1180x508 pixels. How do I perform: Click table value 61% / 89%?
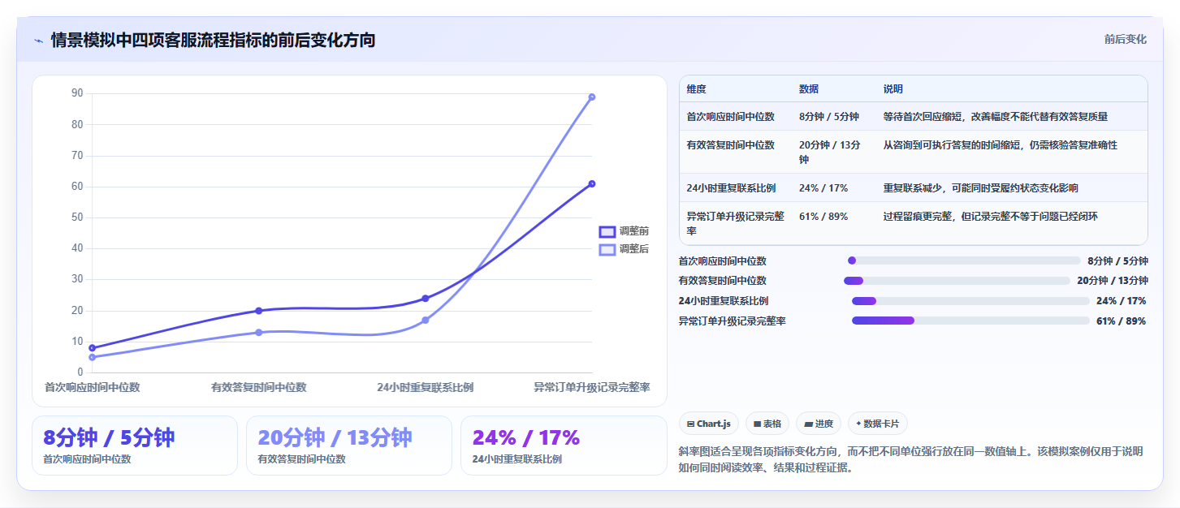point(823,217)
